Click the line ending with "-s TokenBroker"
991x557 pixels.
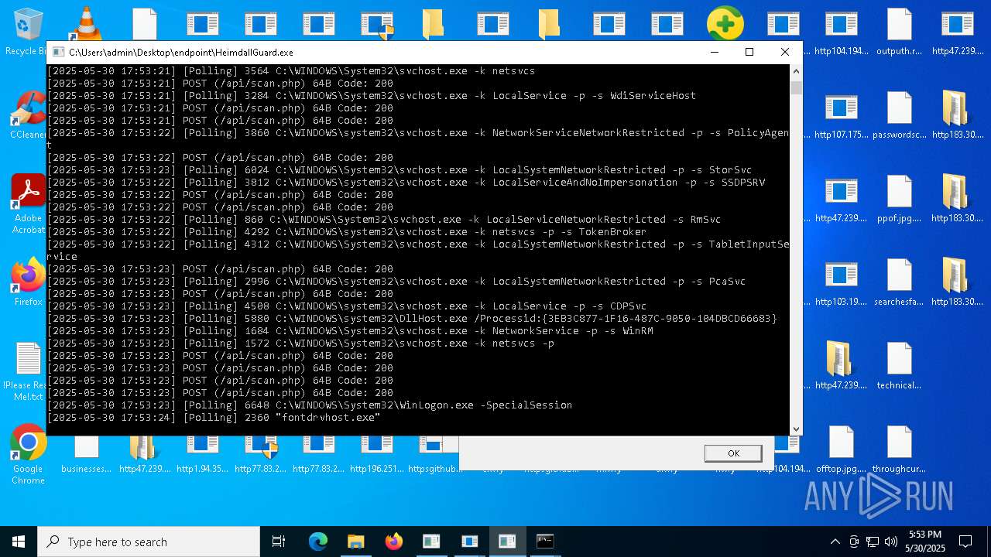pyautogui.click(x=347, y=232)
